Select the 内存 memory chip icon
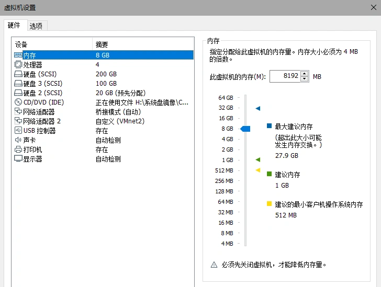Viewport: 381px width, 287px height. [18, 55]
